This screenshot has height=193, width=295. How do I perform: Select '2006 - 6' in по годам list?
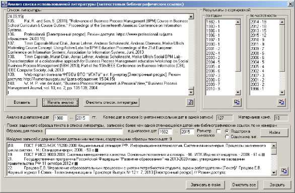213,71
